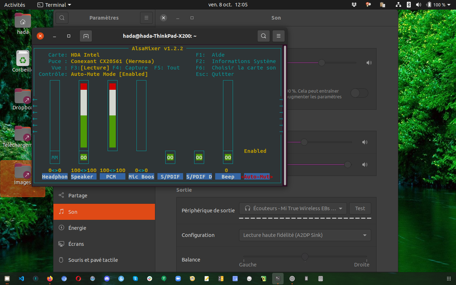Select the PCM channel label in AlsaMixer
This screenshot has height=285, width=456.
[113, 177]
